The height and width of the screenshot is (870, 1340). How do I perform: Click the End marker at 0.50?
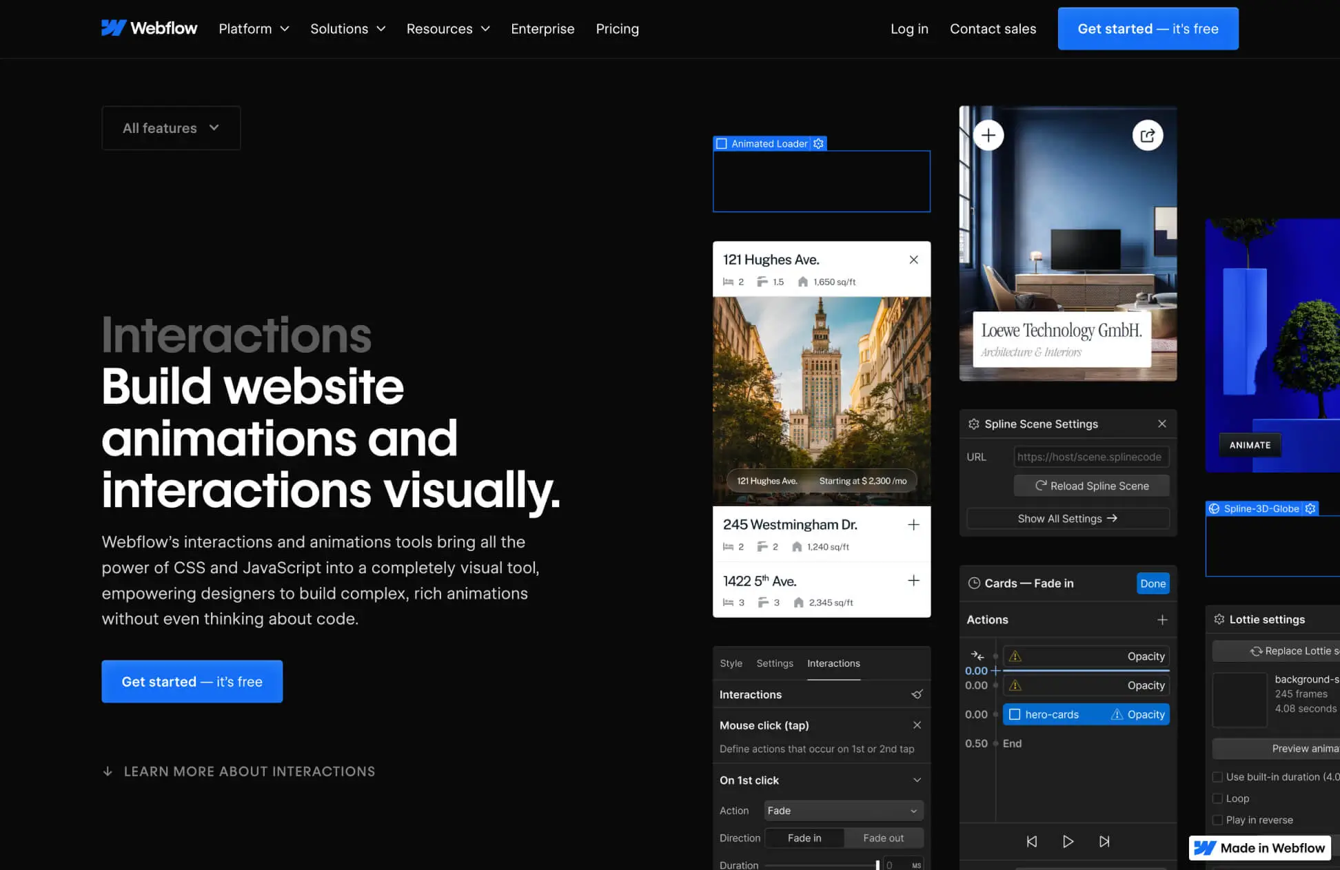[x=1012, y=743]
